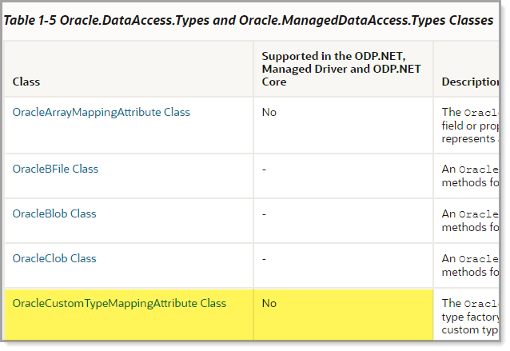The width and height of the screenshot is (510, 351).
Task: Click the dash in the OracleClob row
Action: coord(264,259)
